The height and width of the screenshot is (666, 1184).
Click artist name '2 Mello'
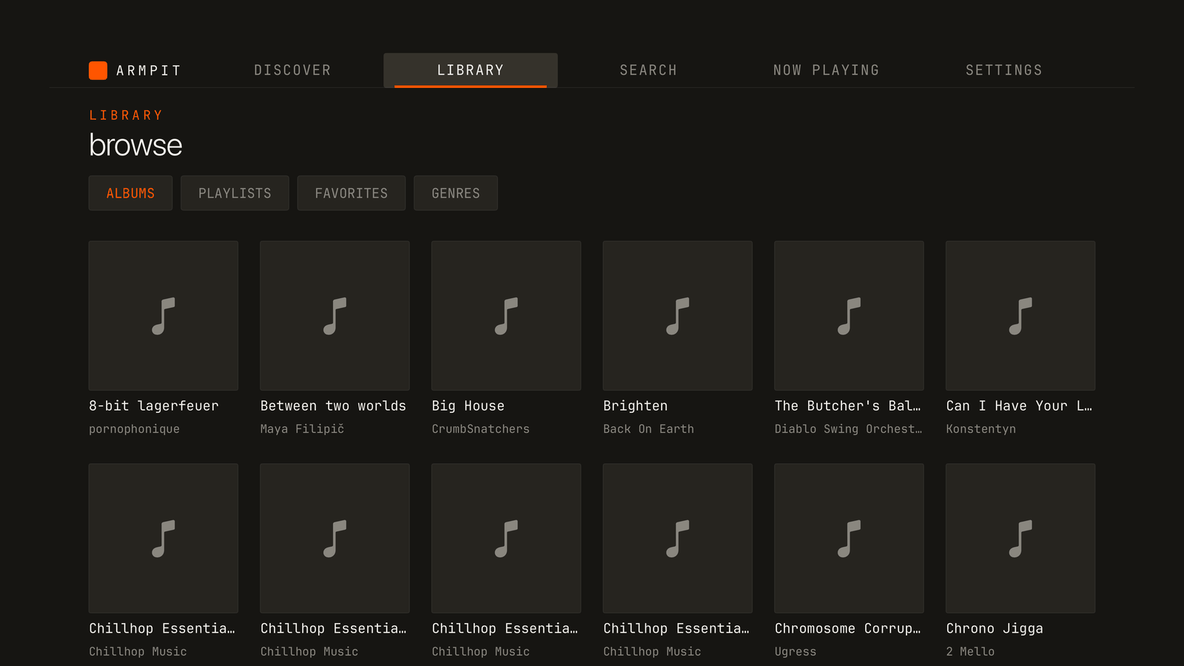click(970, 652)
